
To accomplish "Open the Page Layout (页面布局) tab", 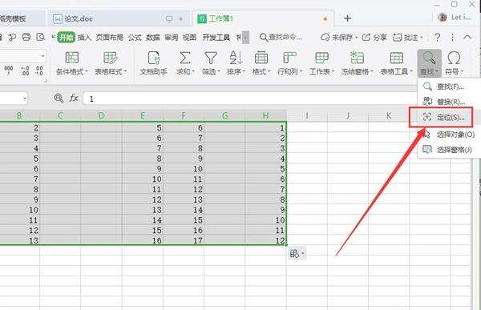I will (x=110, y=38).
